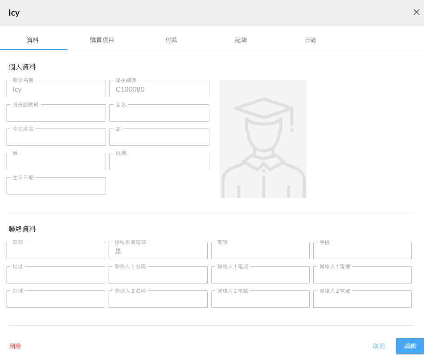The width and height of the screenshot is (424, 356).
Task: Open the 購買項目 tab
Action: click(x=102, y=40)
